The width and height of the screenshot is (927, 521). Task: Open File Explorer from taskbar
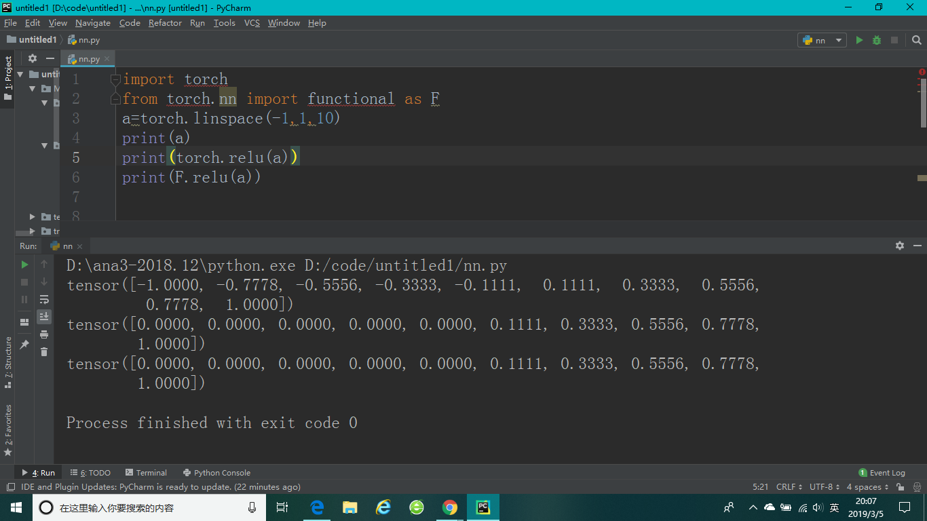pyautogui.click(x=350, y=507)
